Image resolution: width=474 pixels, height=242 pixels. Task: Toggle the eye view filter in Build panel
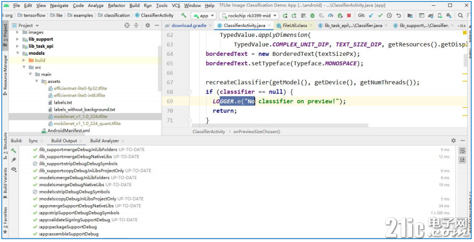point(14,169)
